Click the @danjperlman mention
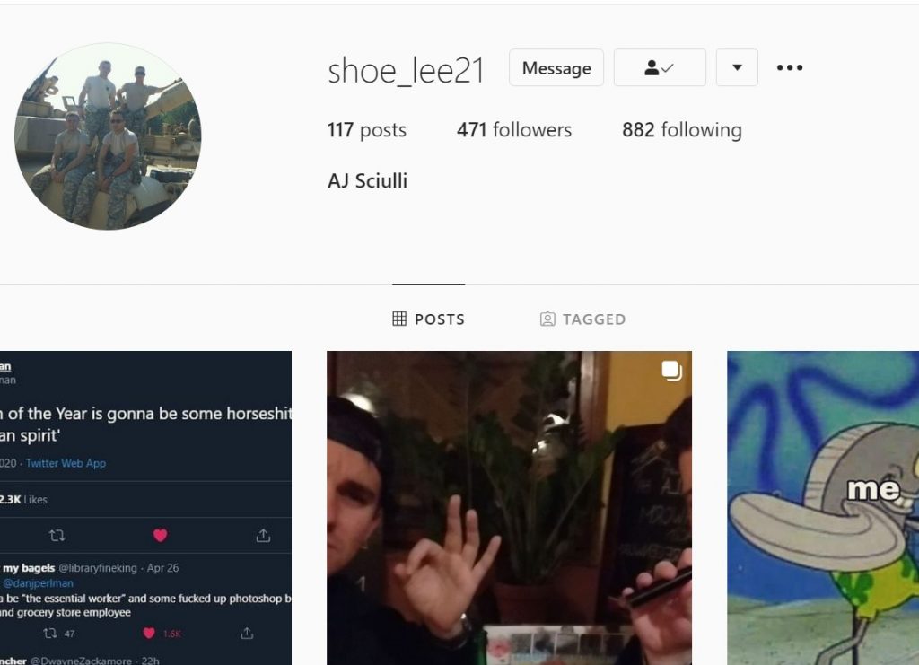The width and height of the screenshot is (919, 665). [38, 583]
